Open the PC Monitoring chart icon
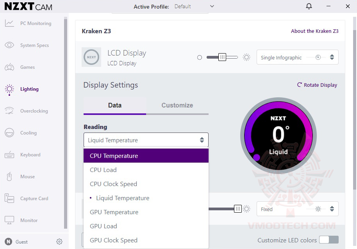Screen dimensions: 357x249 pos(9,23)
